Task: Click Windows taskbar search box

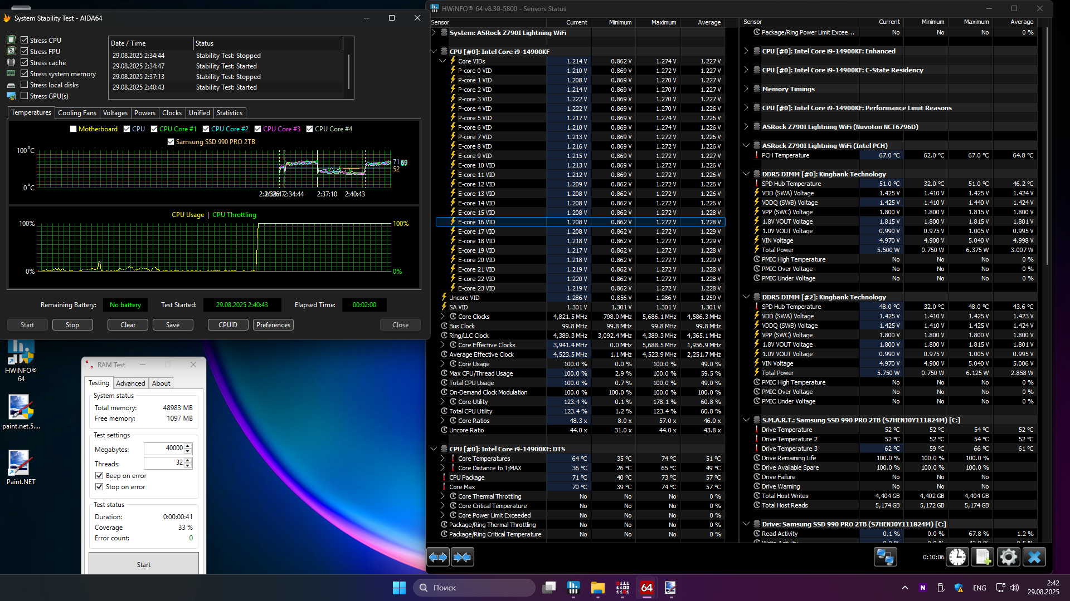Action: (x=474, y=588)
